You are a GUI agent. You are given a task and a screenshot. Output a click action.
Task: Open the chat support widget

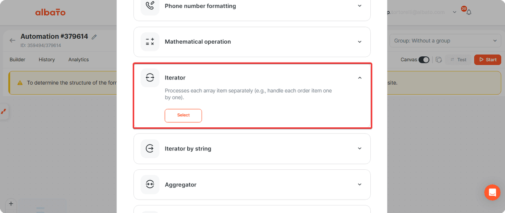click(x=492, y=192)
